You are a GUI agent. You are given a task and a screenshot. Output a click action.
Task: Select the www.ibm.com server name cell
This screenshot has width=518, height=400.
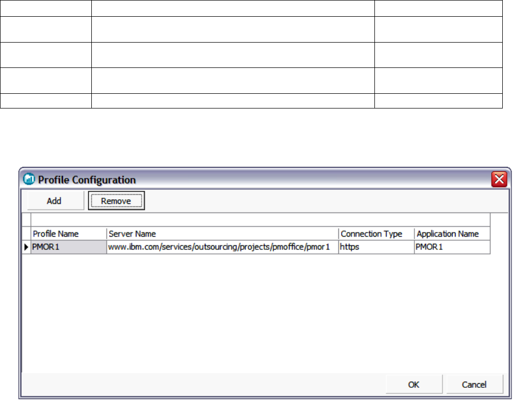tap(223, 247)
